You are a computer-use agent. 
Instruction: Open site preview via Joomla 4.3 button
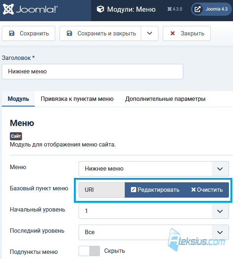tap(211, 9)
